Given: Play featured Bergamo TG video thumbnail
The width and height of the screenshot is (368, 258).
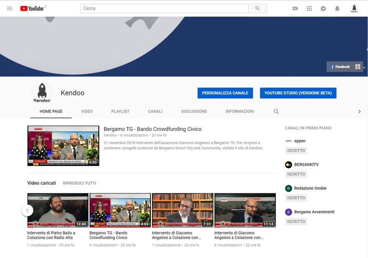Looking at the screenshot, I should pyautogui.click(x=63, y=146).
